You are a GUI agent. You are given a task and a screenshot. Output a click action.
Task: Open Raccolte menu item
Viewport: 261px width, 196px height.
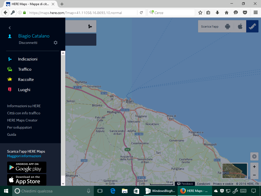point(26,80)
